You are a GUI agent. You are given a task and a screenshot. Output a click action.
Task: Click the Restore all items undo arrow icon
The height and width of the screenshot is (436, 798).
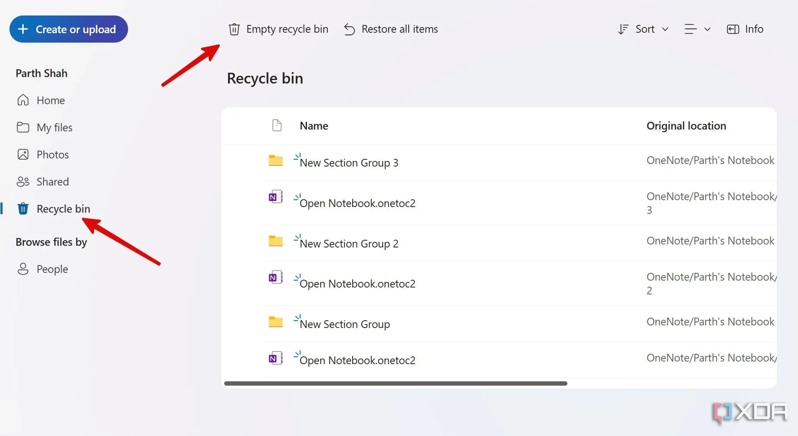click(349, 29)
